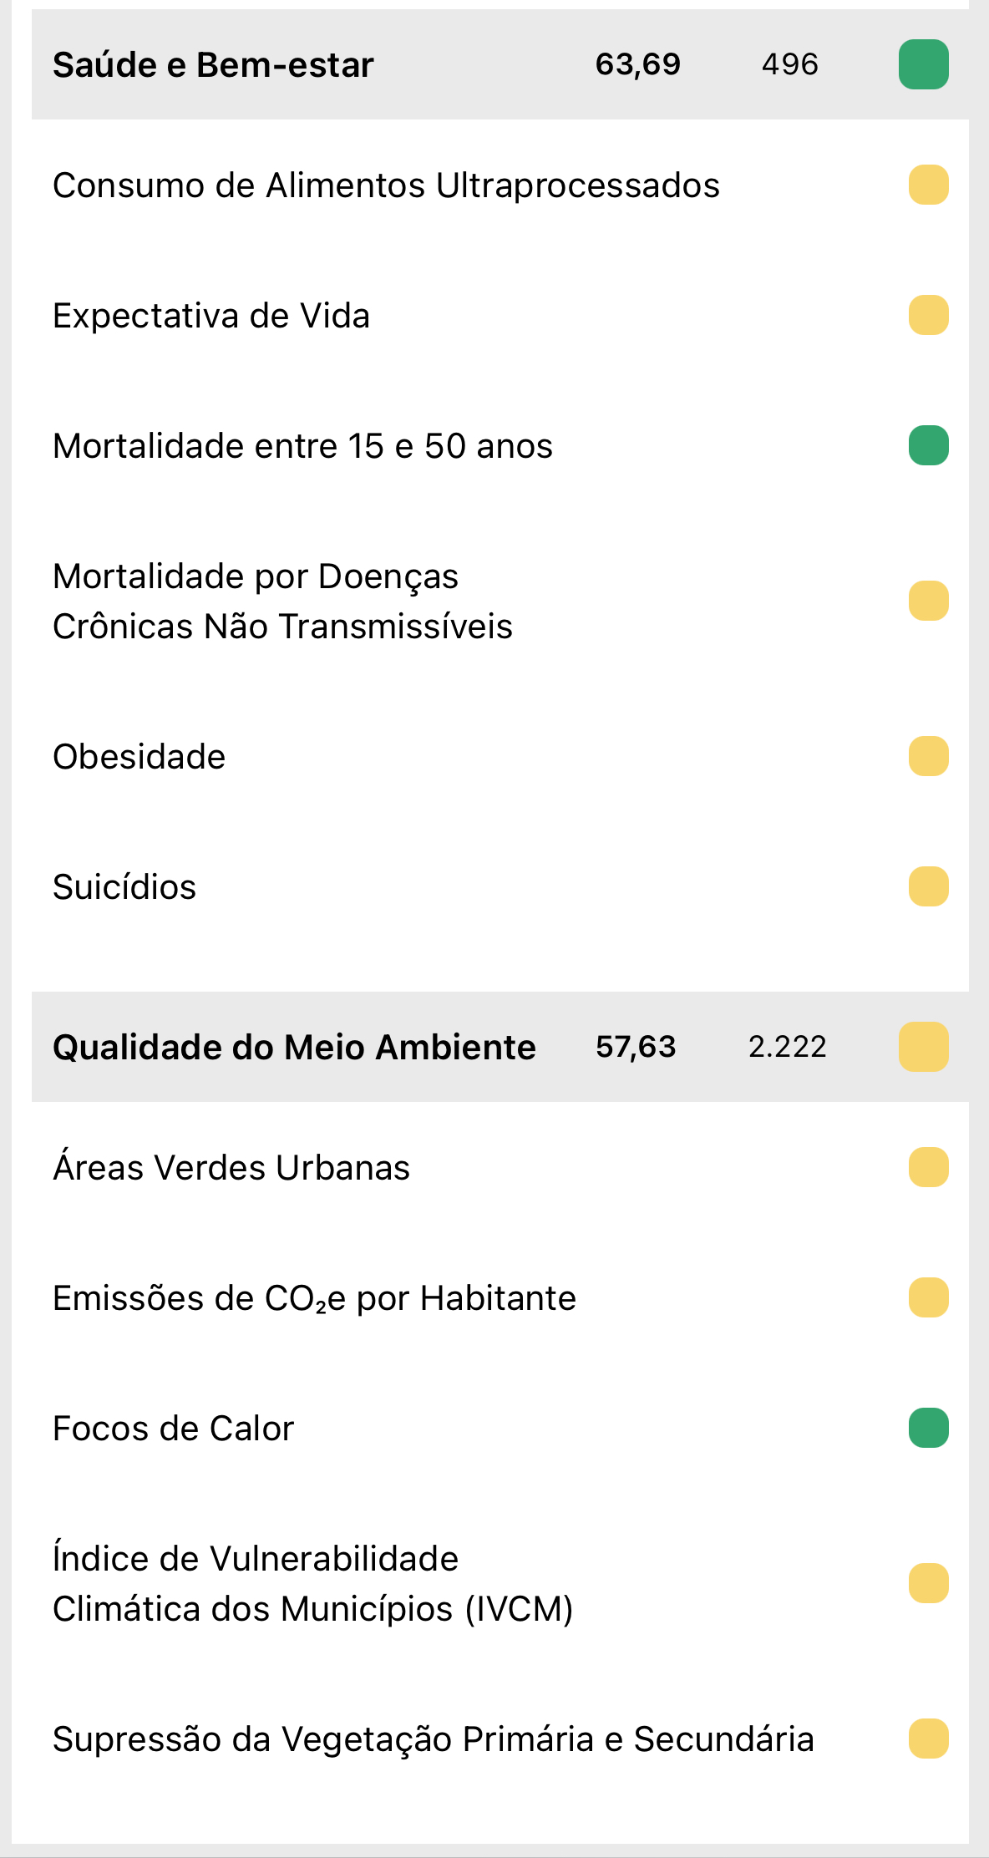Open the Áreas Verdes Urbanas indicator
The width and height of the screenshot is (989, 1858).
[x=231, y=1168]
